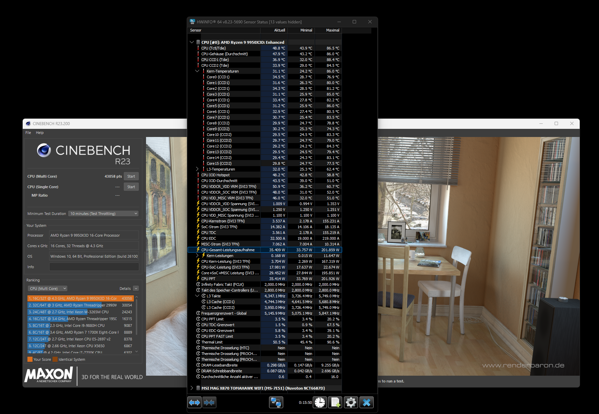This screenshot has width=599, height=414.
Task: Select the CPU-Gesamt-Leistungsaufnahme row
Action: 265,250
